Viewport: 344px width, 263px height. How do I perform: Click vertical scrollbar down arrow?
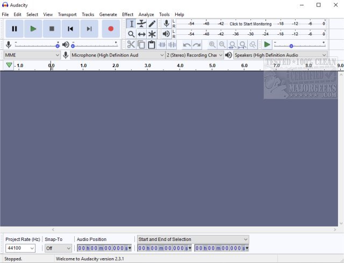coord(341,223)
